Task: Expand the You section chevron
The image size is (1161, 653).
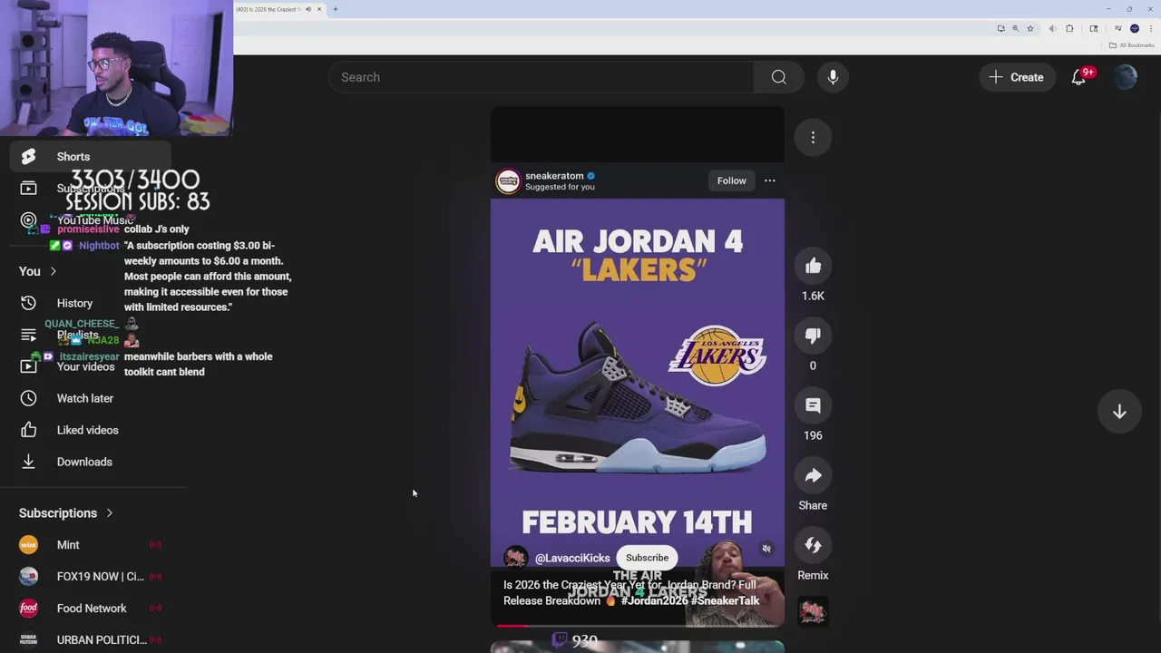Action: click(53, 271)
